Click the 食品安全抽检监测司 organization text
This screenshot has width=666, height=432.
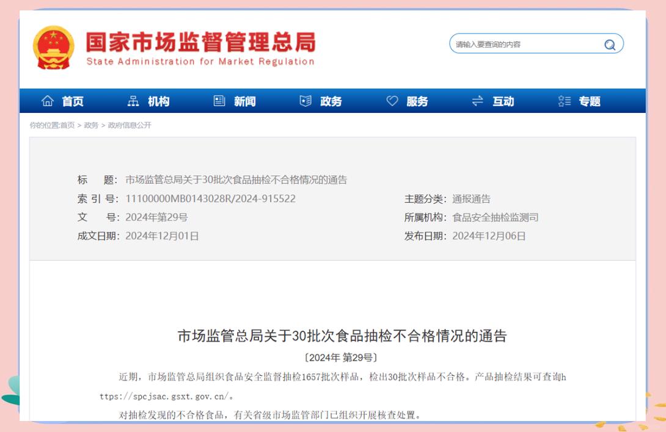(496, 217)
